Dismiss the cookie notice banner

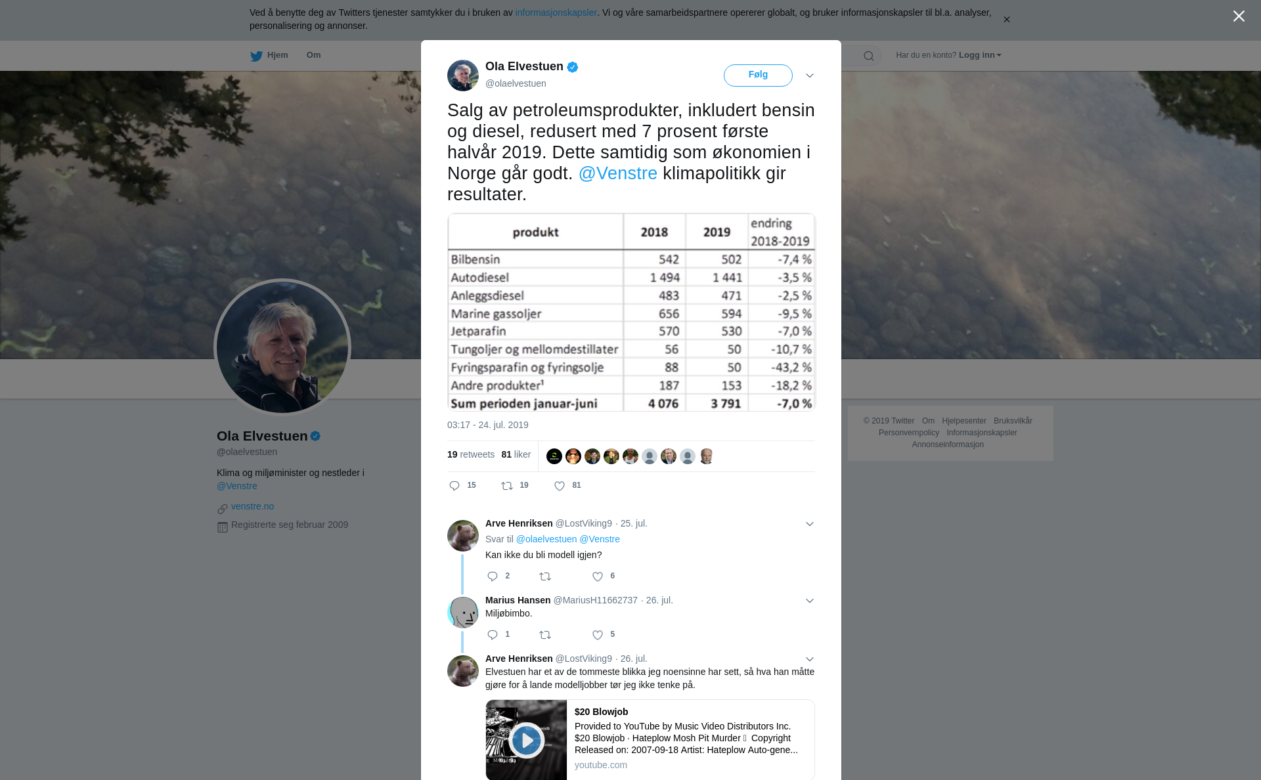tap(1006, 20)
